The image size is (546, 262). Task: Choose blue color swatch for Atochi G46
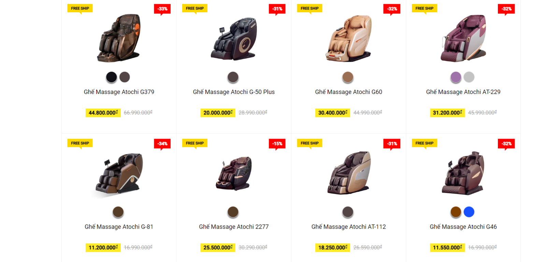click(469, 212)
